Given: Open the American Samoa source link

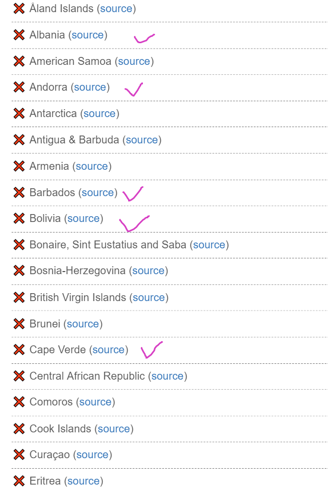Looking at the screenshot, I should (134, 61).
